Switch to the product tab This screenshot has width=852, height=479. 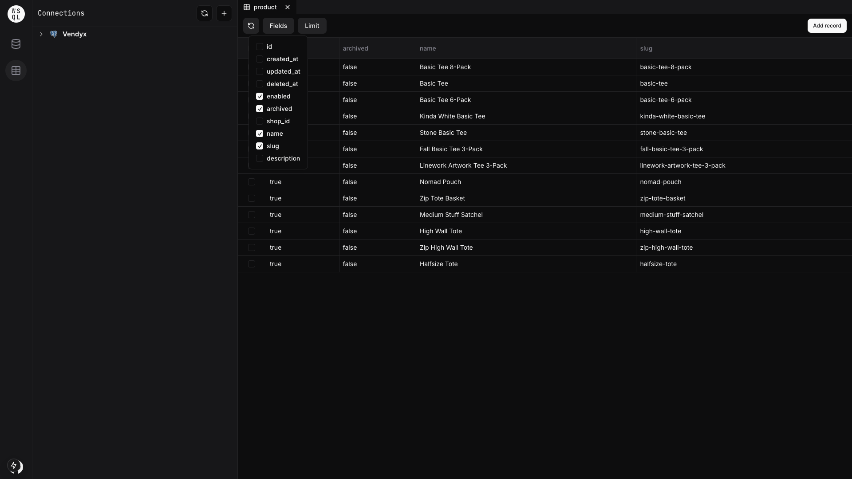pos(265,7)
